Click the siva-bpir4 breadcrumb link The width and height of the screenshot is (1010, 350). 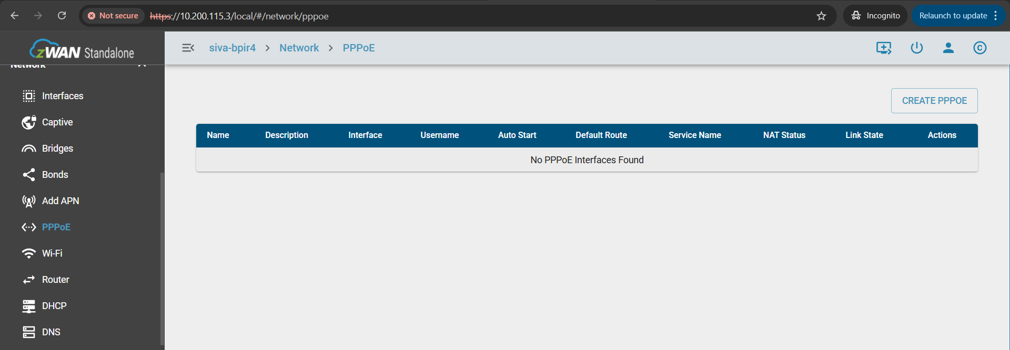(x=232, y=48)
